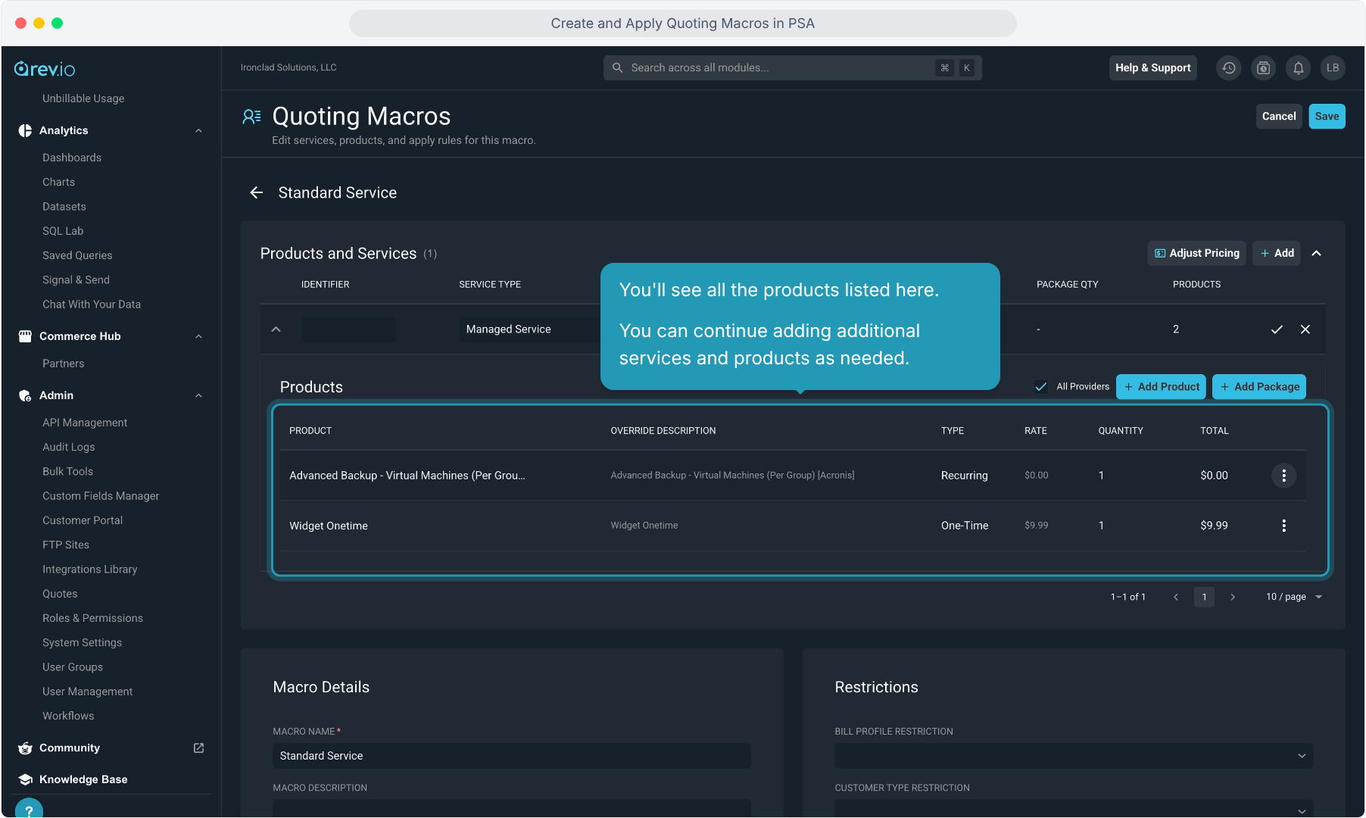The image size is (1366, 818).
Task: Open Workflows in the sidebar
Action: 68,716
